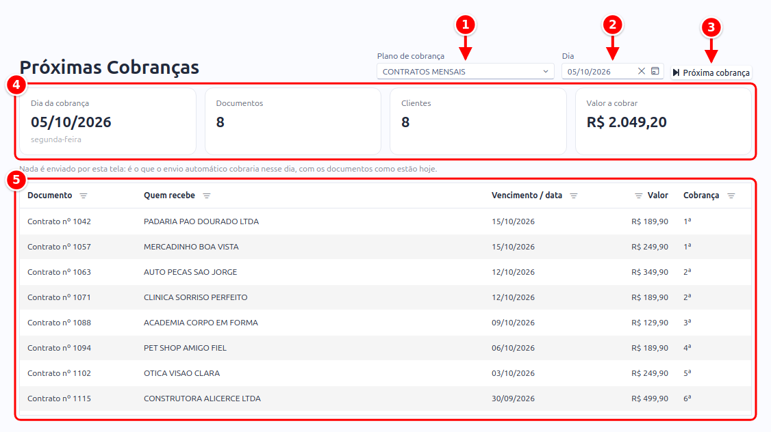Filter the Quem recebe column
This screenshot has height=432, width=771.
pyautogui.click(x=207, y=196)
